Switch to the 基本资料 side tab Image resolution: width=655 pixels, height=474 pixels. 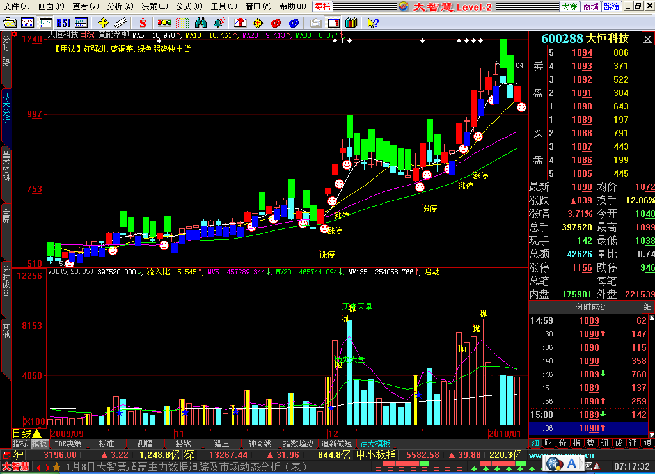click(x=6, y=166)
